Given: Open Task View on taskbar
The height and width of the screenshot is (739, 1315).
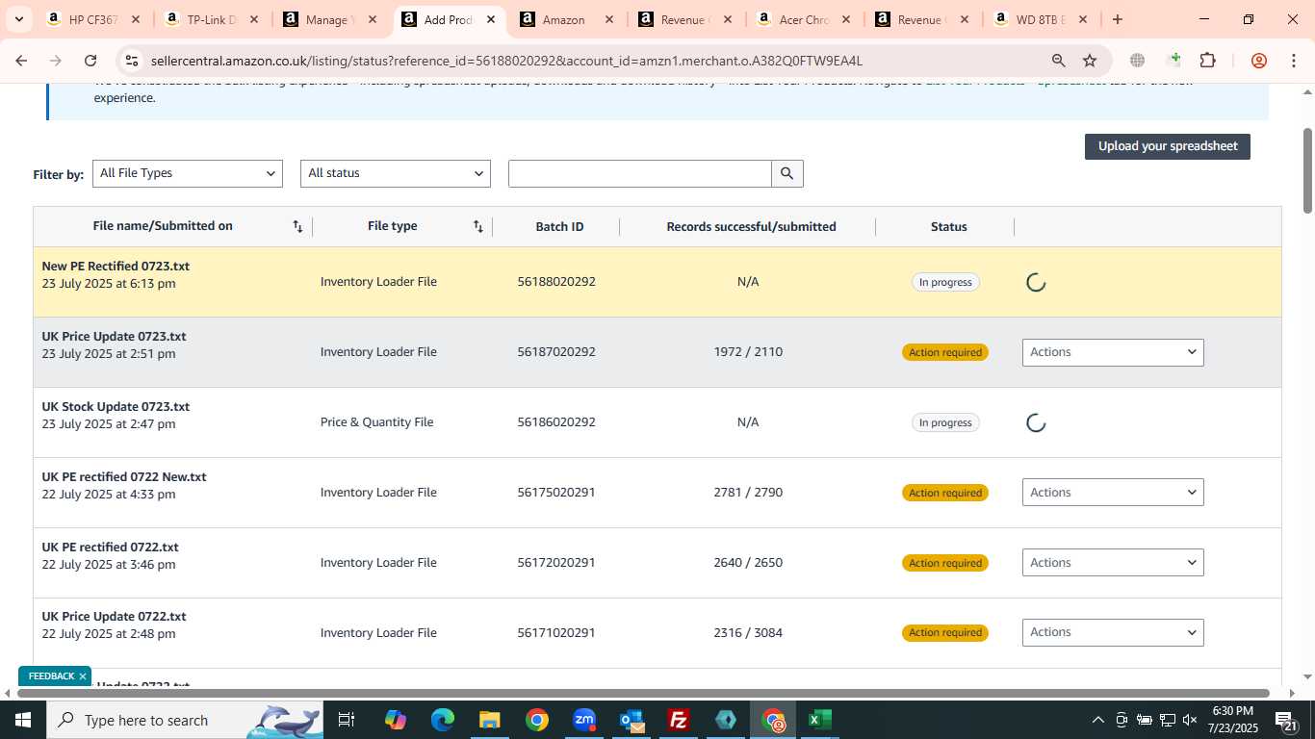Looking at the screenshot, I should tap(347, 720).
